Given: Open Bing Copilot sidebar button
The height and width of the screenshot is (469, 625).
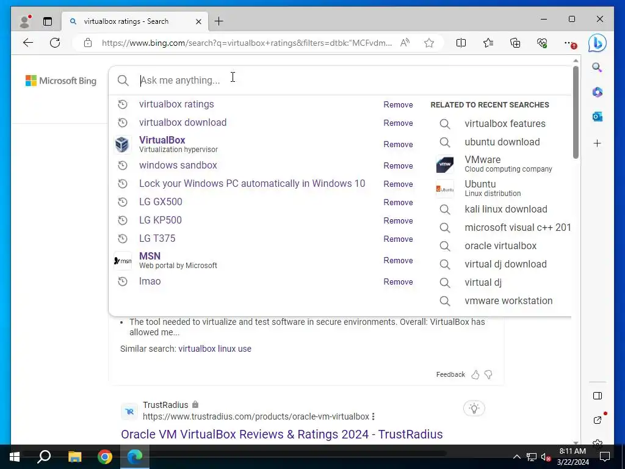Looking at the screenshot, I should 597,43.
